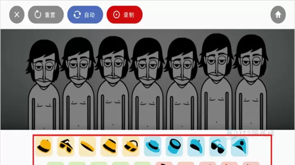
Task: Pick the blue beret icon
Action: coord(196,147)
